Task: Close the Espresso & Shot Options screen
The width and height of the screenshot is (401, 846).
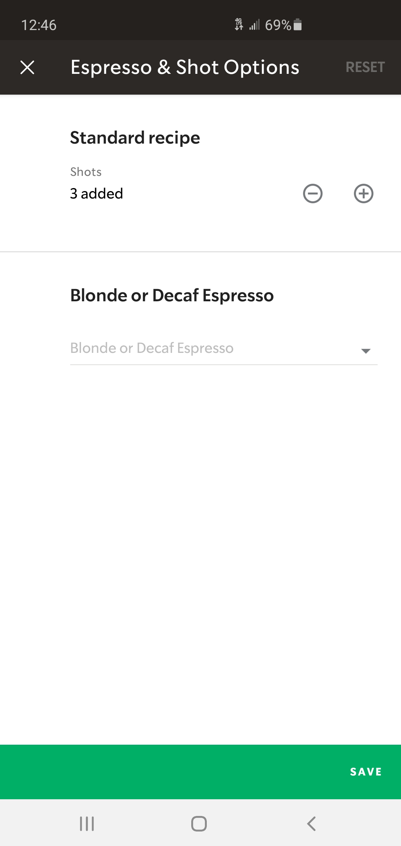Action: point(27,68)
